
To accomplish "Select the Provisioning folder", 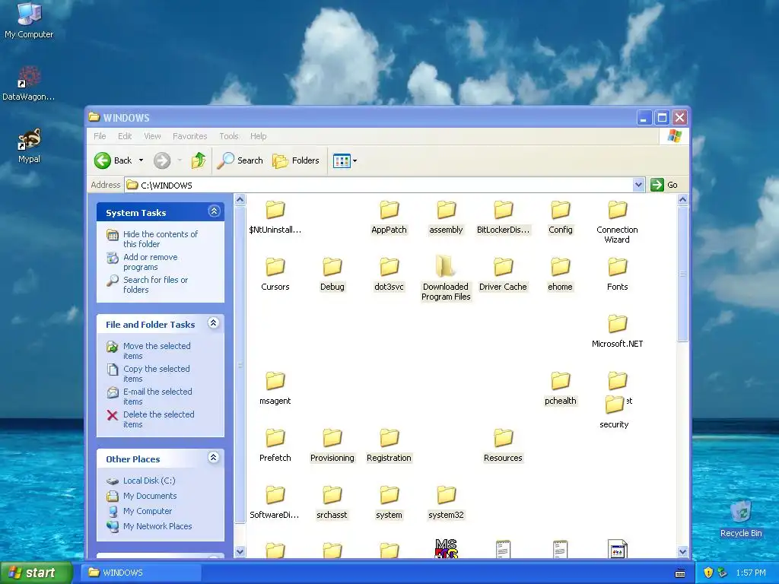I will click(x=332, y=446).
